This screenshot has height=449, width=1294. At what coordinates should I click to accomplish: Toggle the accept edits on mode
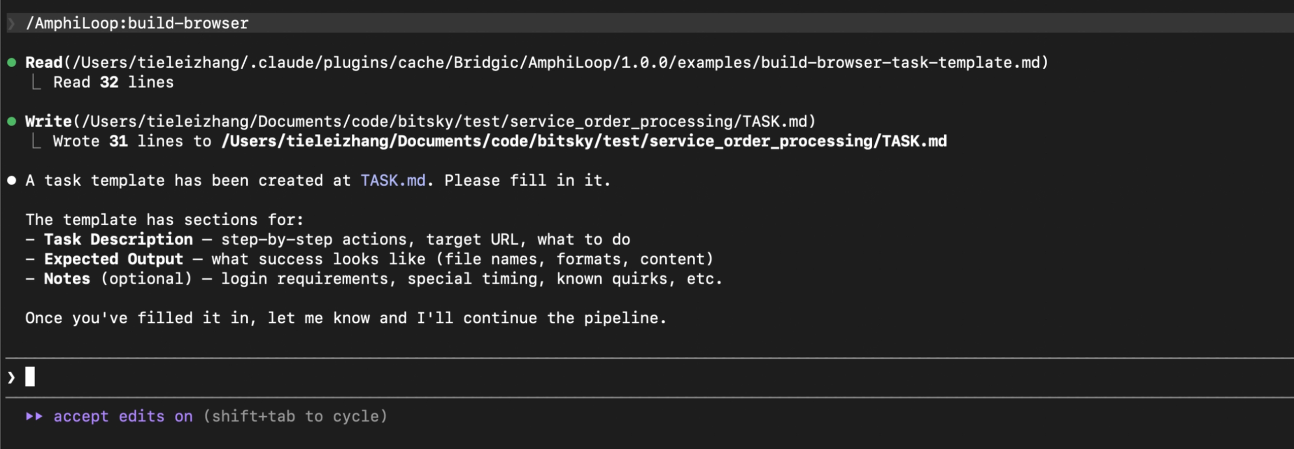pyautogui.click(x=123, y=416)
